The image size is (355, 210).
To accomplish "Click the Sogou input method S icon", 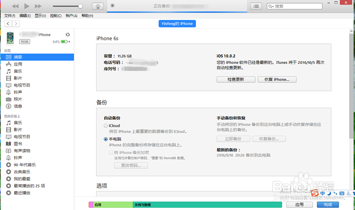I will [315, 193].
